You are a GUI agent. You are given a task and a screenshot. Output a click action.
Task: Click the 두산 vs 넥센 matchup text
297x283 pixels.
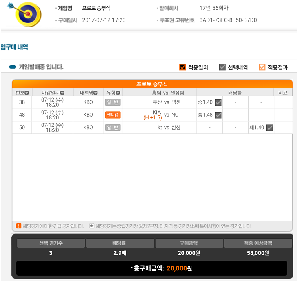(167, 102)
